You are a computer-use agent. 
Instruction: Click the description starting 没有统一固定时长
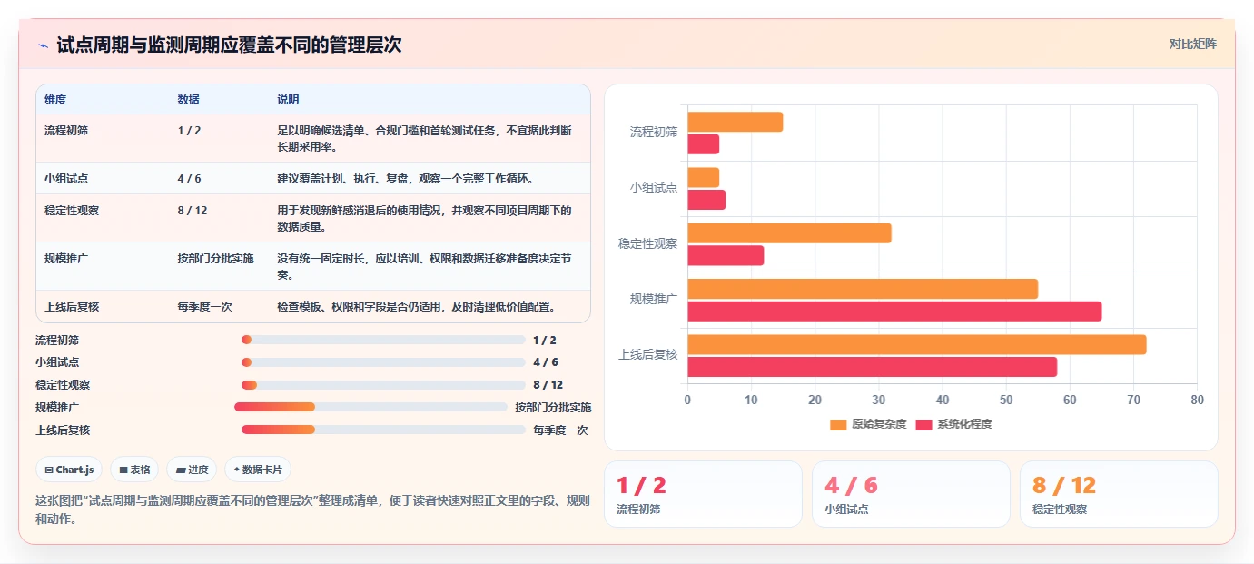pyautogui.click(x=424, y=267)
